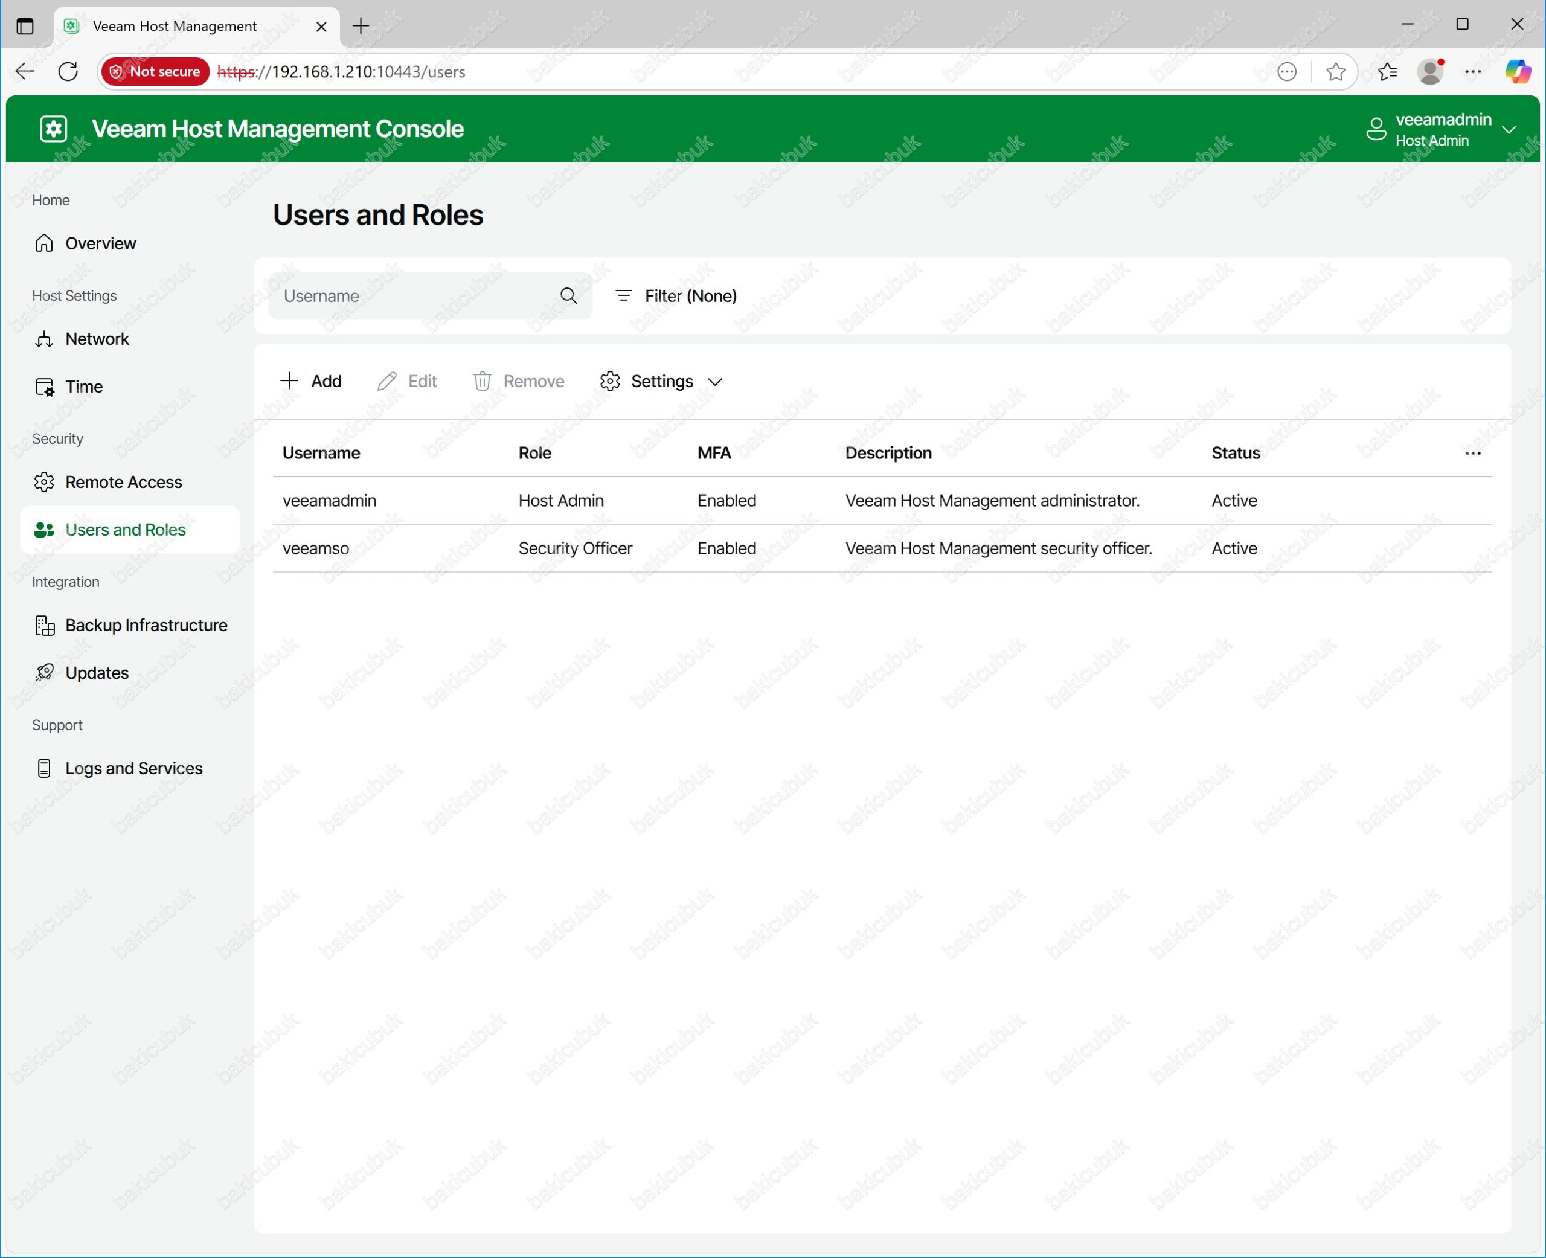The width and height of the screenshot is (1546, 1258).
Task: Click the Not secure site badge
Action: (x=155, y=72)
